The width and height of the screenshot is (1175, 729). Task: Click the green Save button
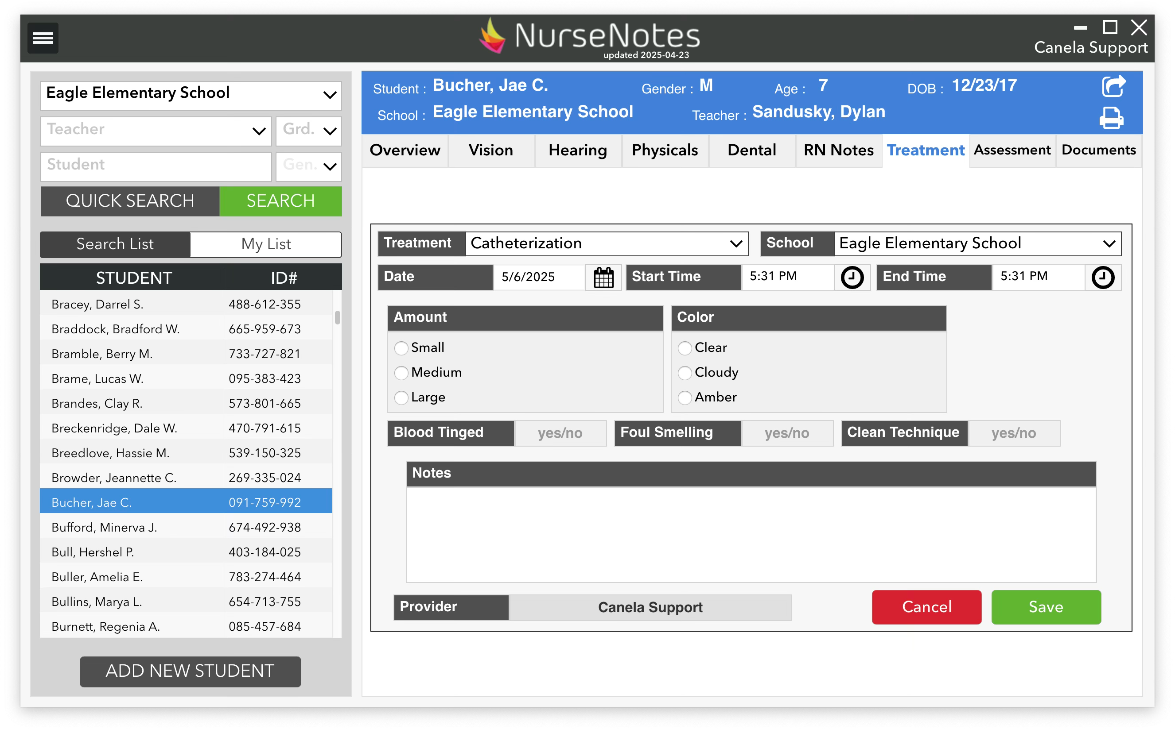tap(1046, 606)
